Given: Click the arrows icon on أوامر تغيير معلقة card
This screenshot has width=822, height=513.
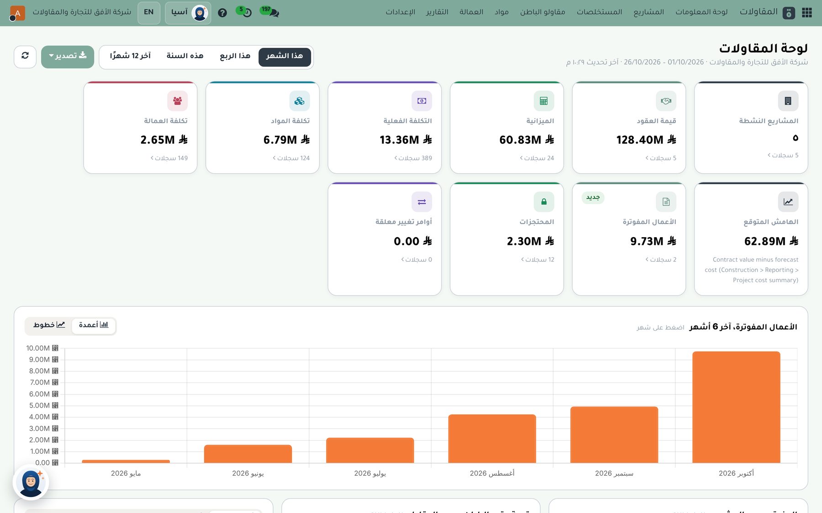Looking at the screenshot, I should pyautogui.click(x=422, y=202).
